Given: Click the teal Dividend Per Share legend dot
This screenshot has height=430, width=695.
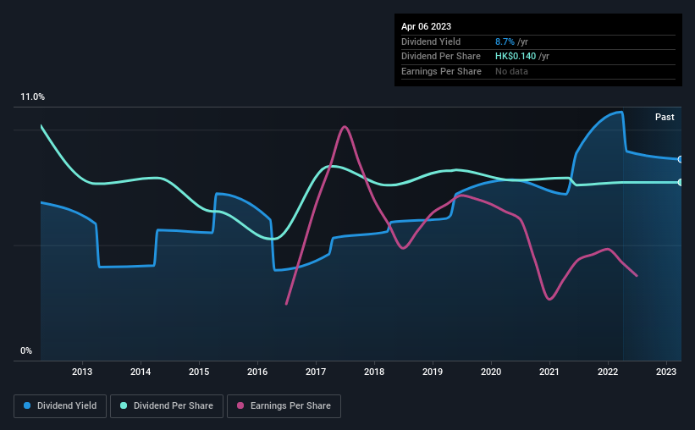Looking at the screenshot, I should coord(124,405).
